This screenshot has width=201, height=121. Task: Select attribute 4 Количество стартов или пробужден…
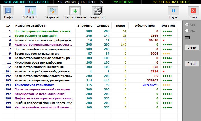[91, 40]
